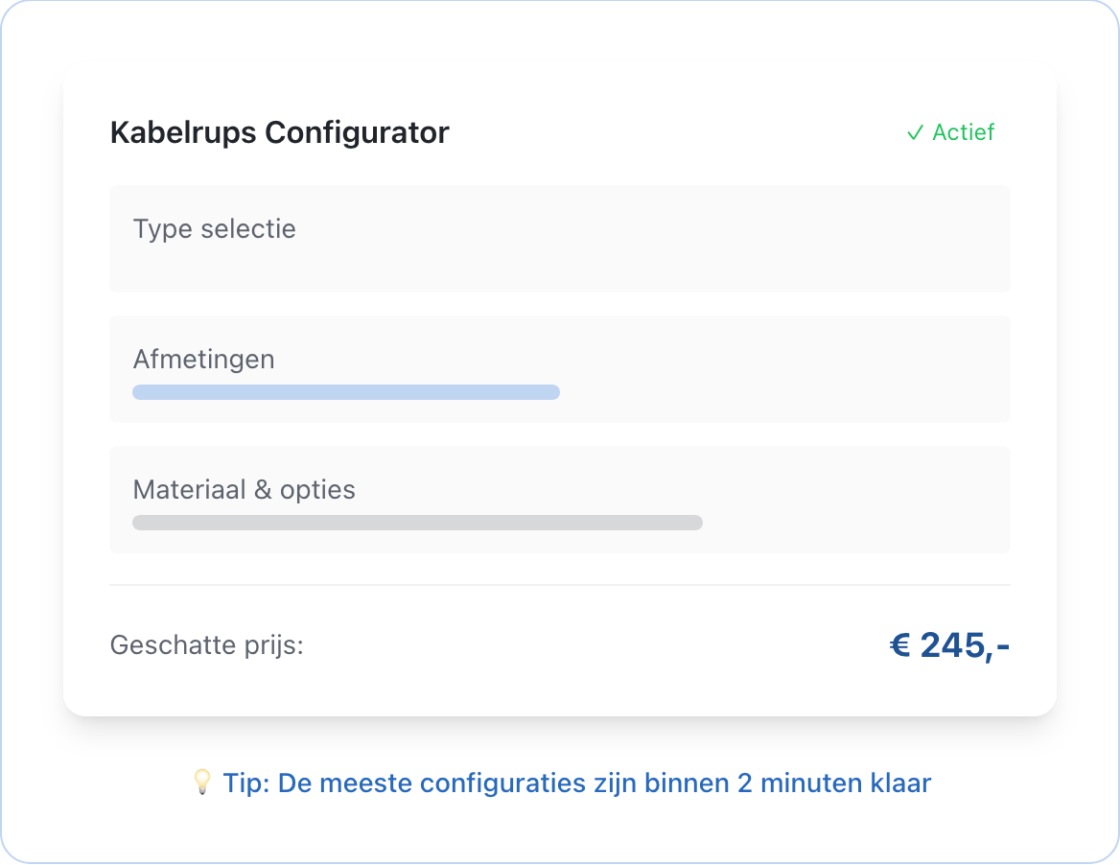This screenshot has height=865, width=1120.
Task: Click the gray Materiaal & opties bar
Action: (x=417, y=523)
